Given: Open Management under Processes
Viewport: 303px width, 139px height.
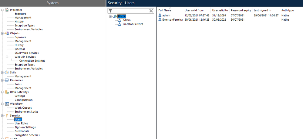Looking at the screenshot, I should click(23, 18).
